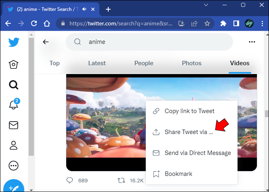
Task: Choose Bookmark in share menu
Action: [x=191, y=174]
